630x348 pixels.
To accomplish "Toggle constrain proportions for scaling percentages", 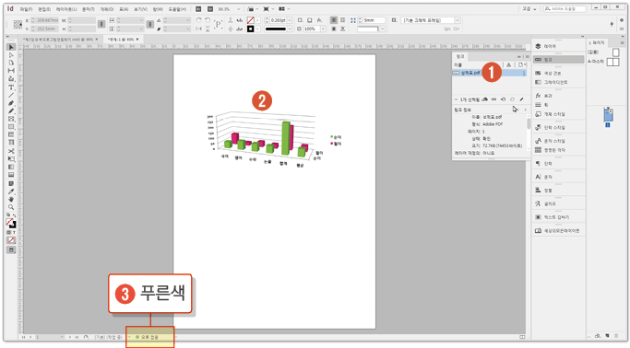I will point(149,25).
